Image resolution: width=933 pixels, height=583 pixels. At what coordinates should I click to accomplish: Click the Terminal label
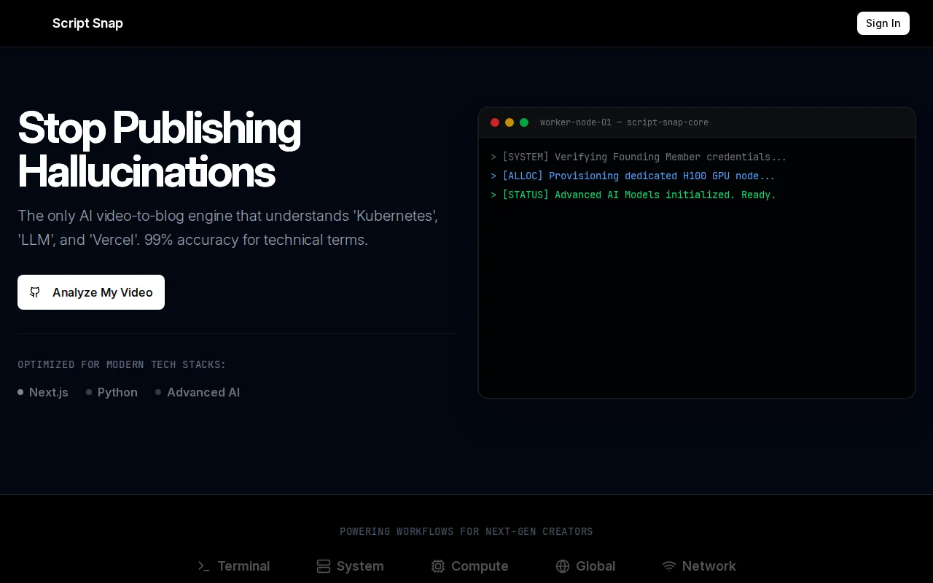tap(243, 566)
